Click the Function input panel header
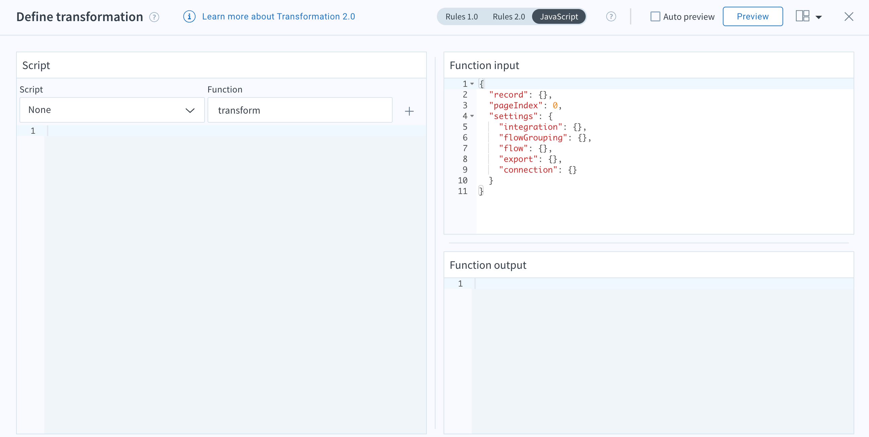This screenshot has width=869, height=437. [649, 65]
